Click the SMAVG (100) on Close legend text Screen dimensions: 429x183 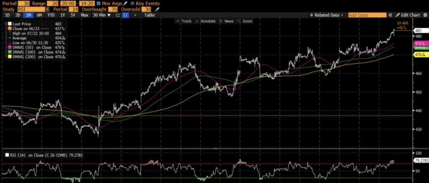[33, 52]
